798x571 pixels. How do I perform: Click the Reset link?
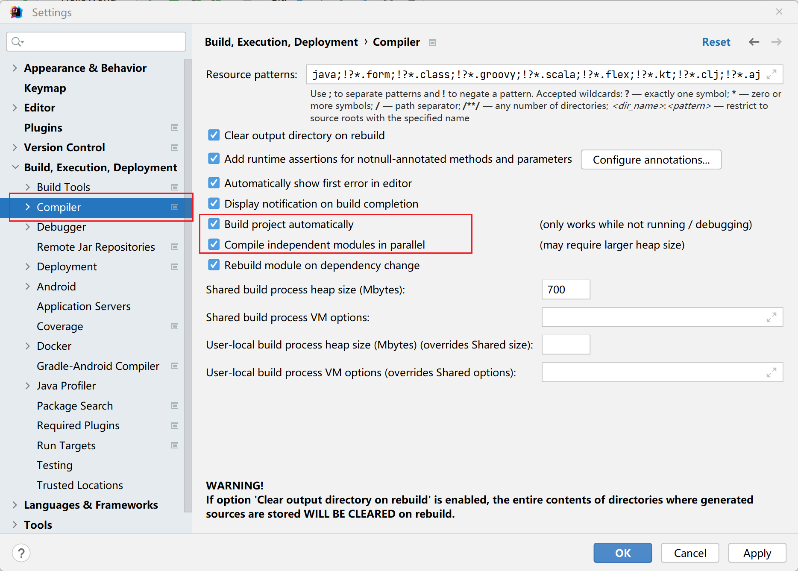[x=716, y=42]
